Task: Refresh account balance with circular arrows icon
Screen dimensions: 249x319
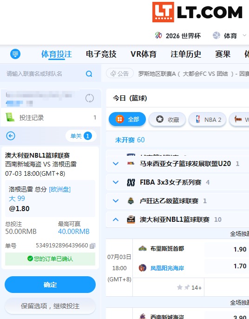Action: pyautogui.click(x=90, y=98)
